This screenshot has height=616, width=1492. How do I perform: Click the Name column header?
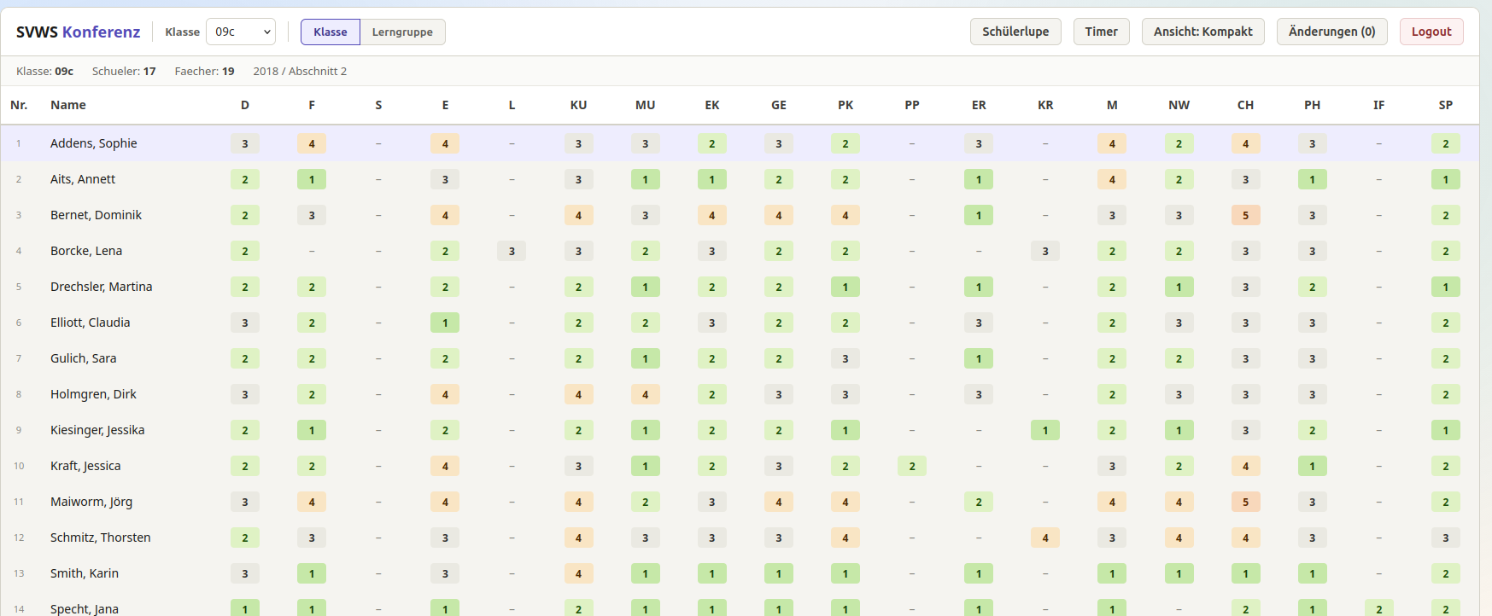pyautogui.click(x=68, y=105)
